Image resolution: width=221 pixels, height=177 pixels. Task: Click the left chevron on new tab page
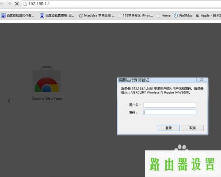pos(9,101)
